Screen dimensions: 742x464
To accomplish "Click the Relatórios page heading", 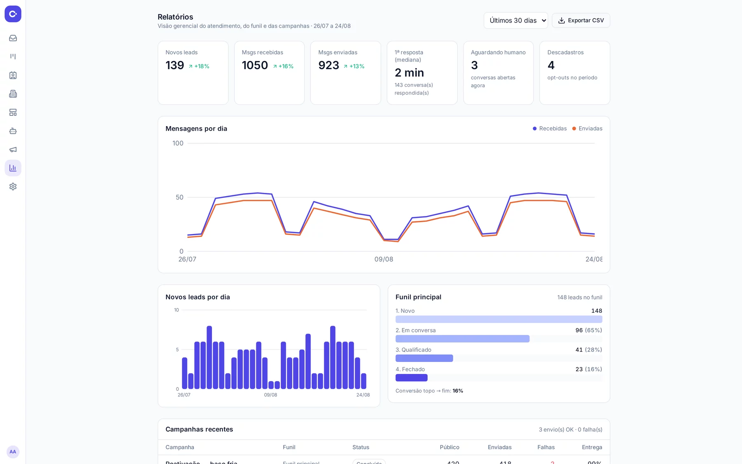I will pyautogui.click(x=175, y=17).
